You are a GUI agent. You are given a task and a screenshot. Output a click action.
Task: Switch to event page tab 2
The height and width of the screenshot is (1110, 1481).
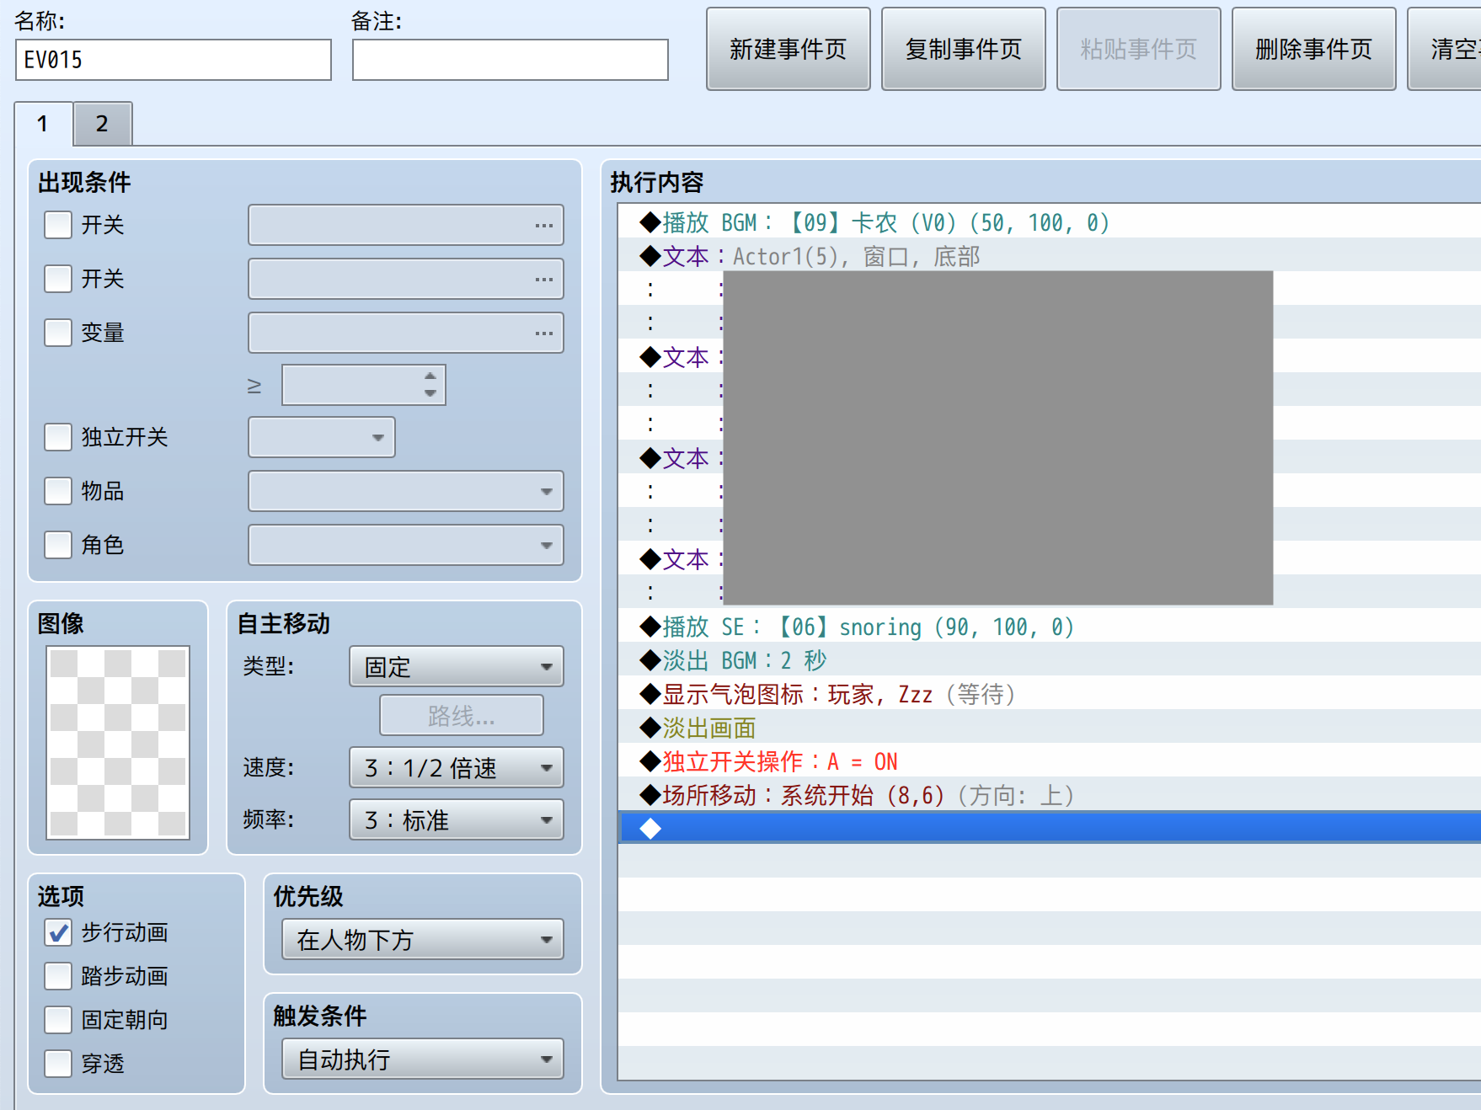[x=103, y=124]
